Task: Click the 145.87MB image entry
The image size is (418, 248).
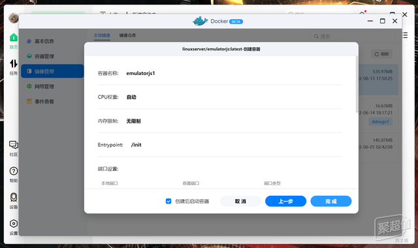Action: coord(378,148)
